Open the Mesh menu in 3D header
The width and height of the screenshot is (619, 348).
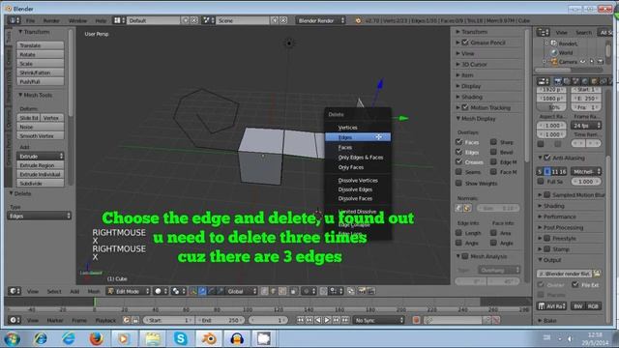click(94, 291)
